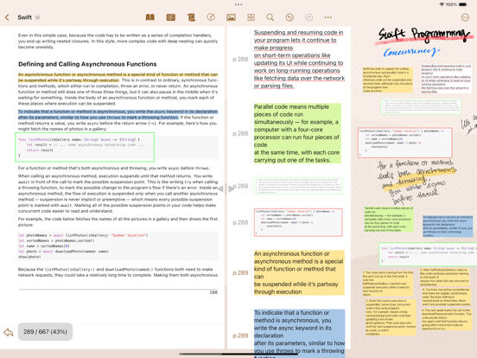
Task: Open the document book view icon
Action: [x=150, y=17]
